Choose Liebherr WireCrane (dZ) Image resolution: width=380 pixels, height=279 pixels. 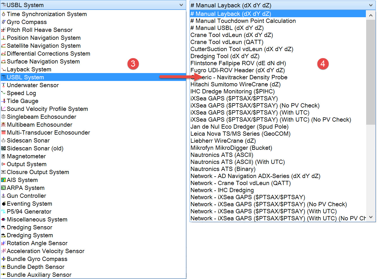pyautogui.click(x=278, y=141)
